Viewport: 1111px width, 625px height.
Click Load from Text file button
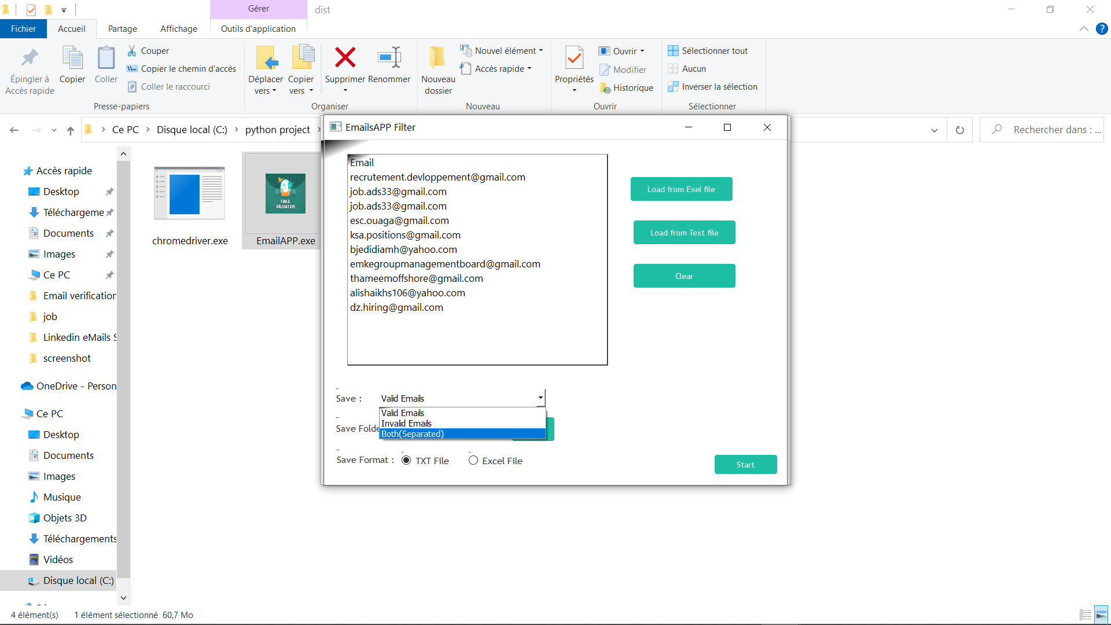684,233
